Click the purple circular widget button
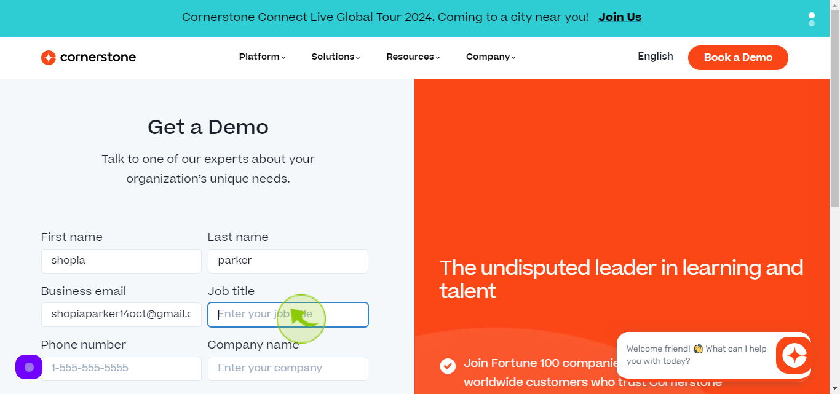 29,367
